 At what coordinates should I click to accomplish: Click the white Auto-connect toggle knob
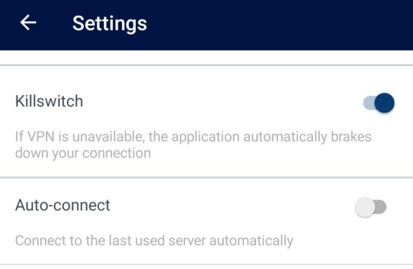365,207
